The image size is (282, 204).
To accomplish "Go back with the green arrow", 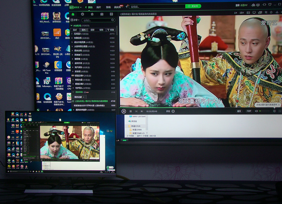I will click(x=86, y=7).
